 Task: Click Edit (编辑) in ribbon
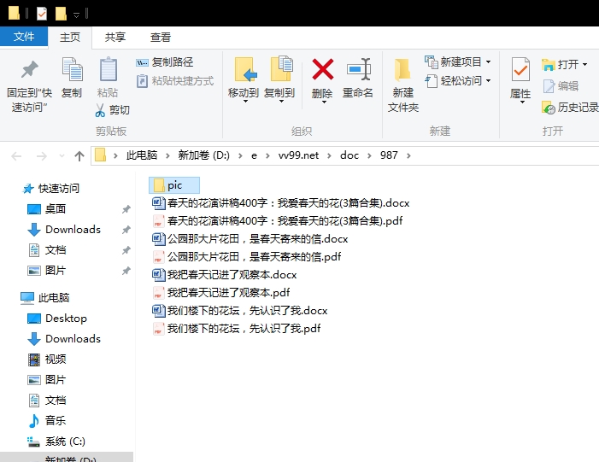pyautogui.click(x=561, y=86)
